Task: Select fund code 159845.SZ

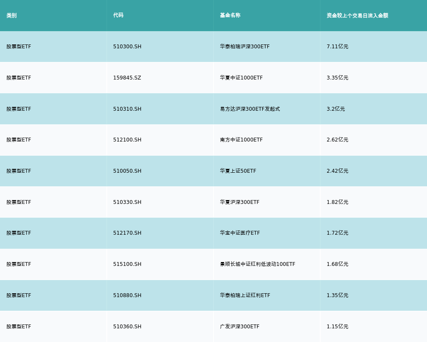Action: point(127,78)
